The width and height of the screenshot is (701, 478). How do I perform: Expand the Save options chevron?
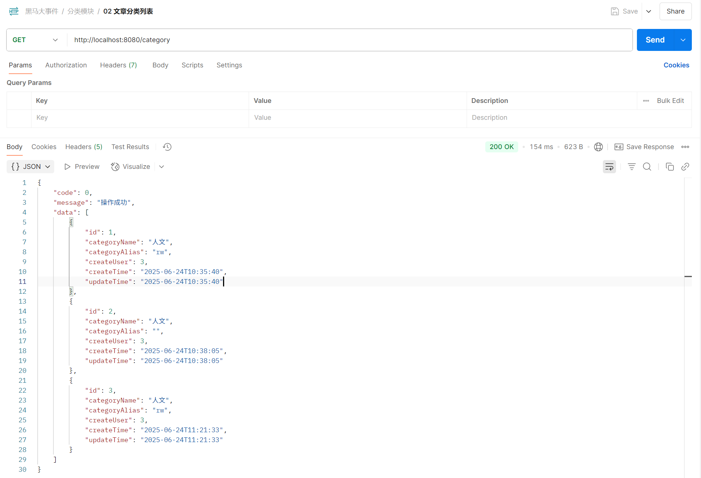(x=649, y=11)
